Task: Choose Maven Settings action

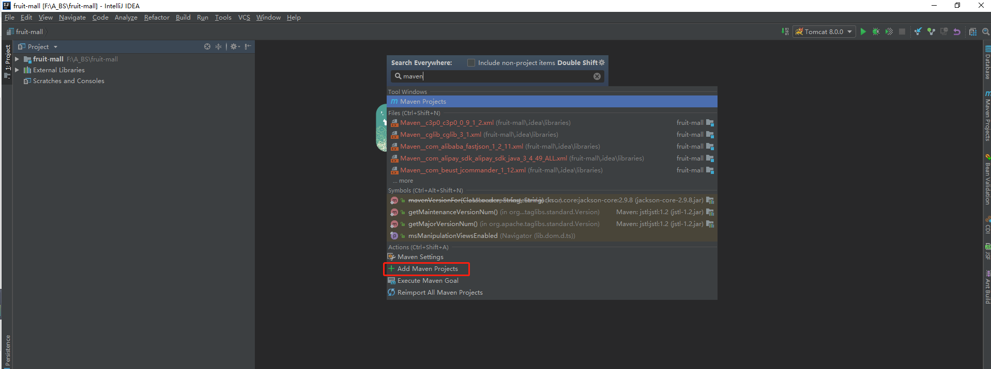Action: [x=552, y=257]
